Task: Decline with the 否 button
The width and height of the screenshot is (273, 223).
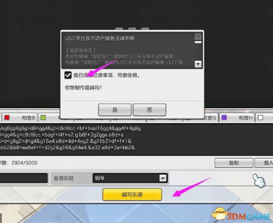Action: pos(150,110)
